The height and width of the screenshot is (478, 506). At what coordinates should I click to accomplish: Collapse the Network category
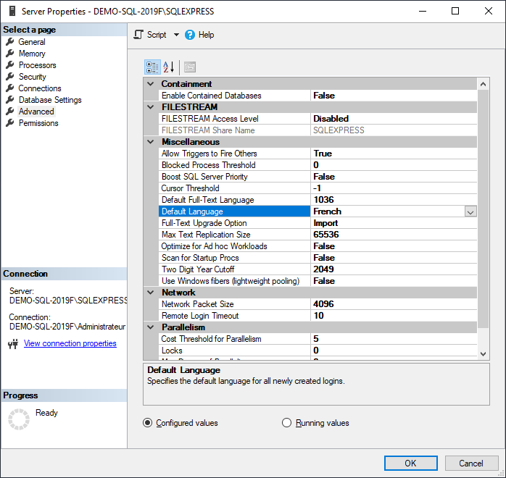(150, 293)
